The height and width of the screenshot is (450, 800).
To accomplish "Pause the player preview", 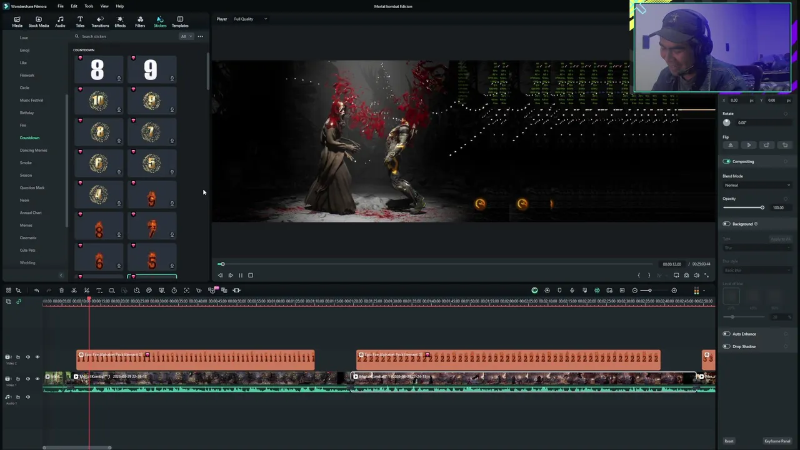I will (x=240, y=276).
